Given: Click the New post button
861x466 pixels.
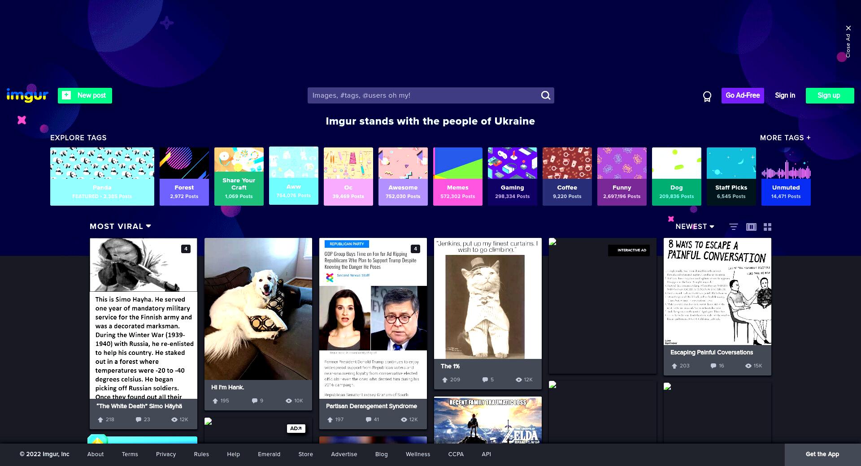Looking at the screenshot, I should coord(85,95).
